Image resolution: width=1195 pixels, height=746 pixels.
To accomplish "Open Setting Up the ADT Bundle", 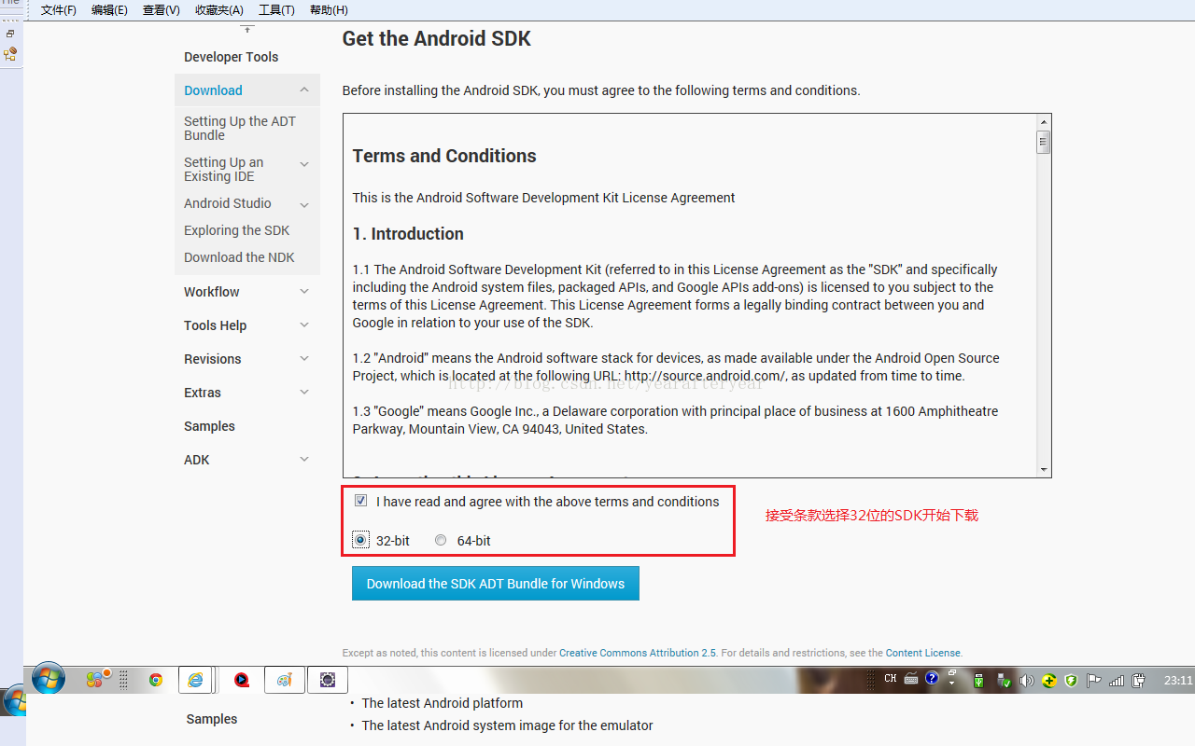I will click(240, 128).
